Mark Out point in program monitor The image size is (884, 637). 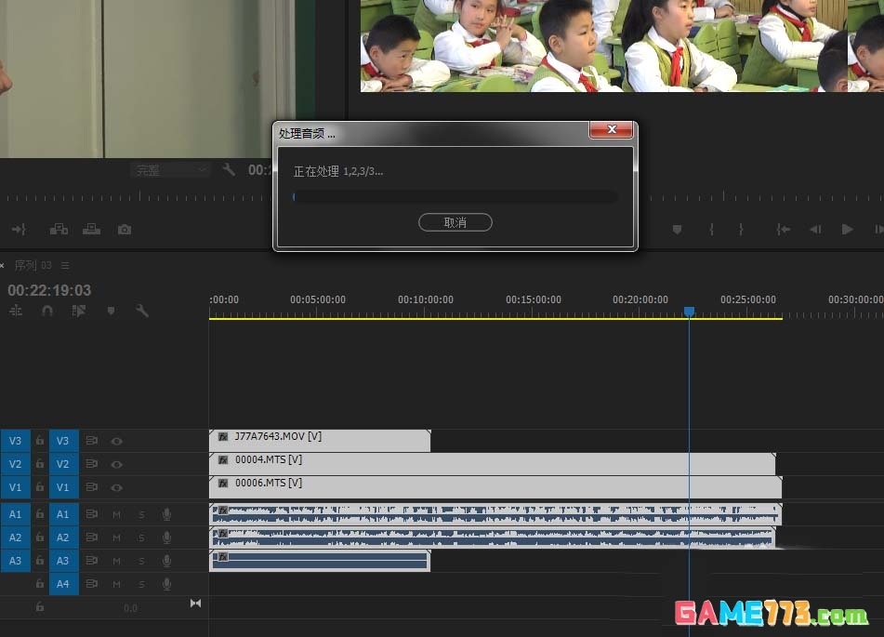[x=741, y=229]
